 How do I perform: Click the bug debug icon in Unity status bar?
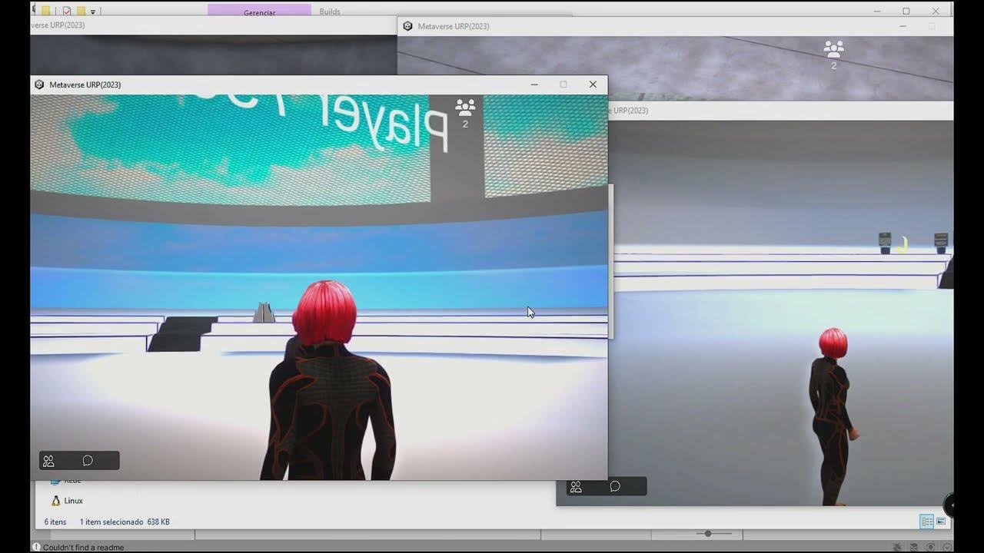[x=897, y=548]
